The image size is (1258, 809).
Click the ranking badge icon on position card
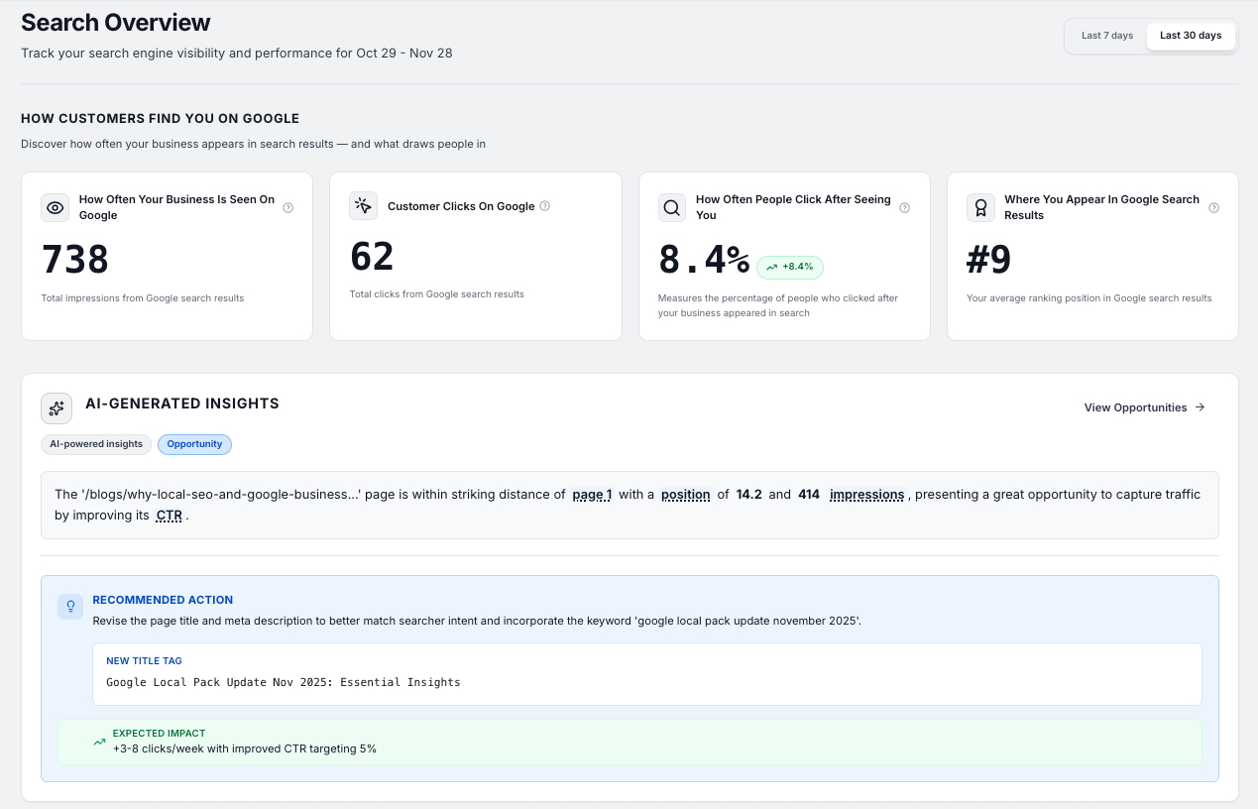coord(980,207)
